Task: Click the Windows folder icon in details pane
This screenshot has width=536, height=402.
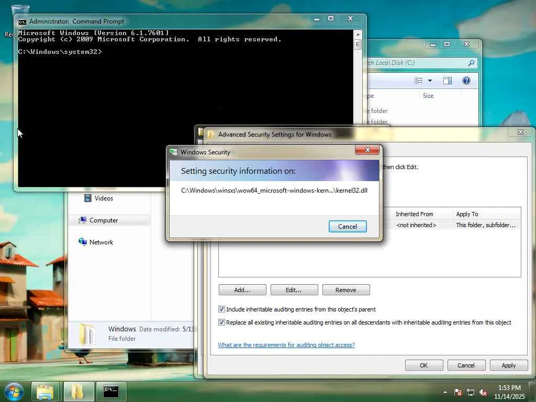Action: pos(87,334)
